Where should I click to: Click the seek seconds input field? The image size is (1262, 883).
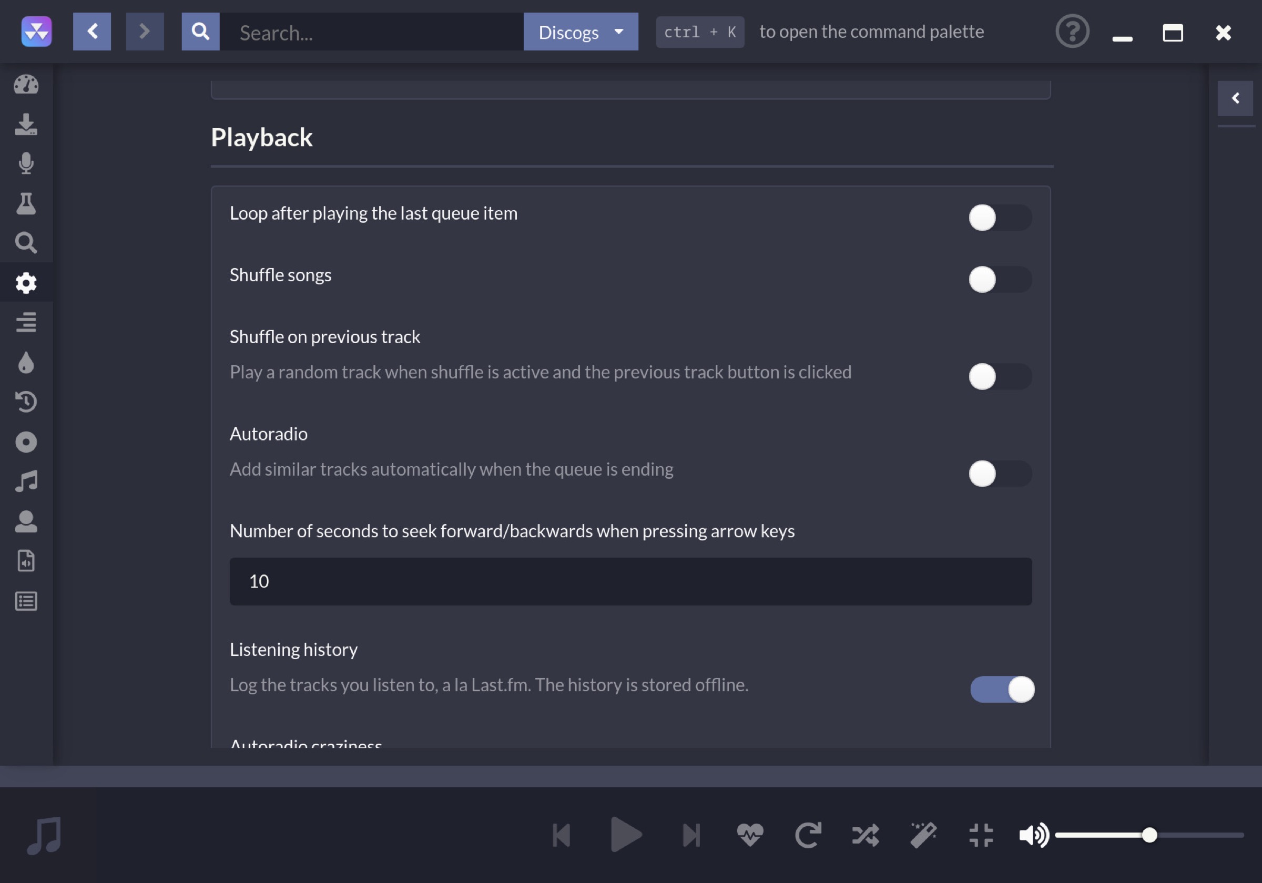point(630,581)
